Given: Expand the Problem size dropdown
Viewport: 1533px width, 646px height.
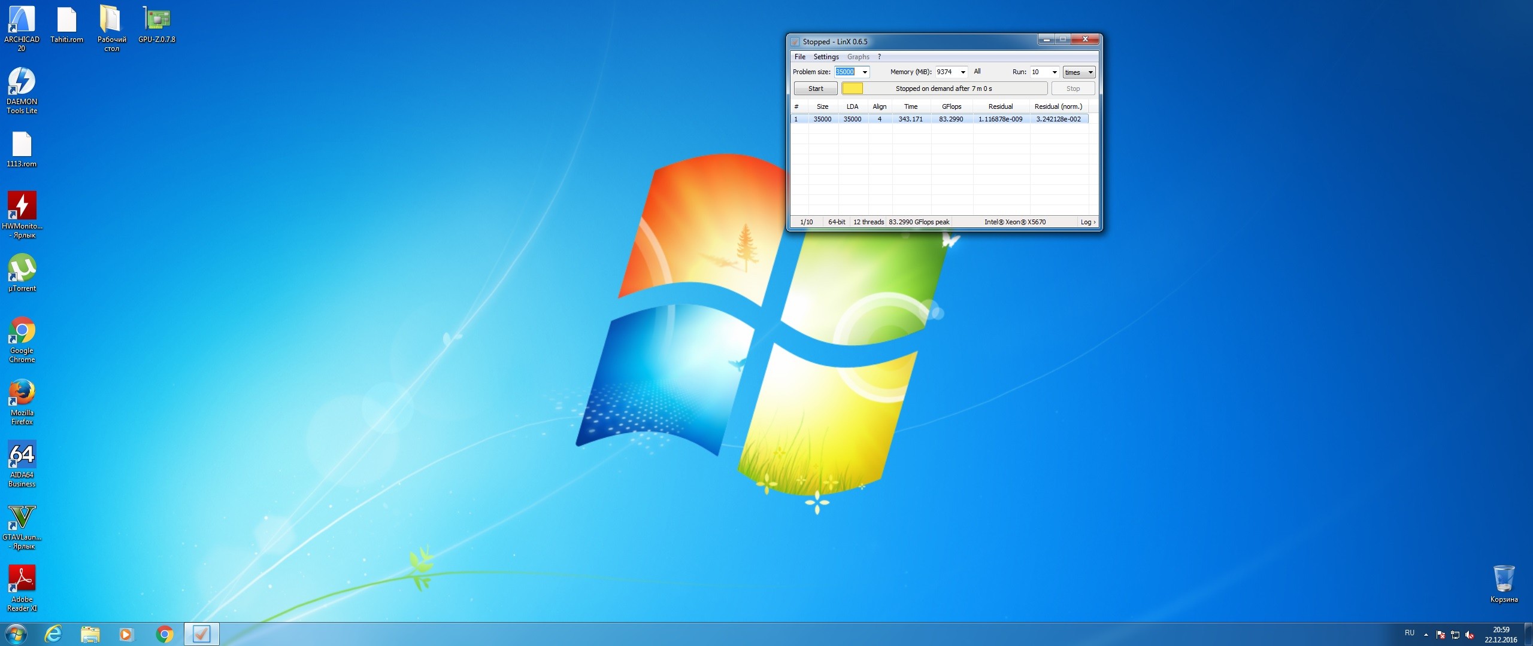Looking at the screenshot, I should 864,72.
